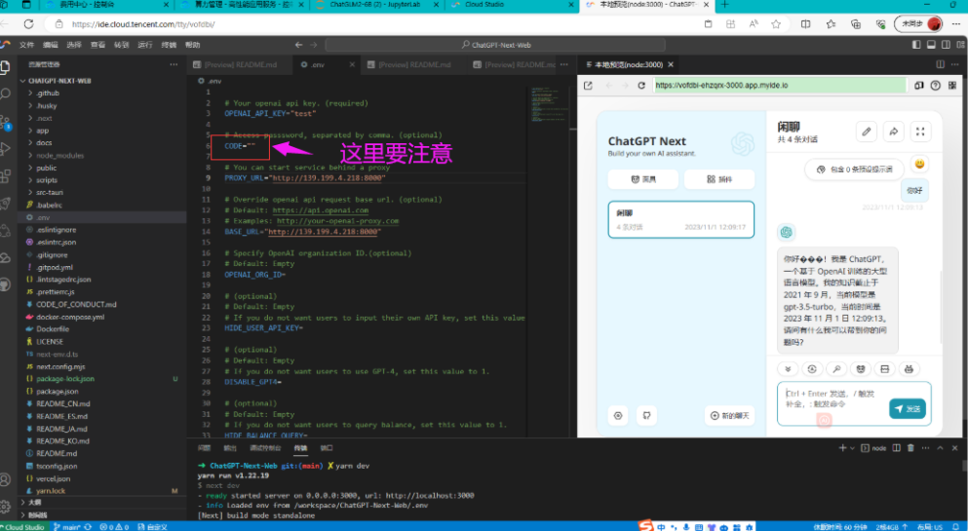Open the 文件 menu
968x531 pixels.
[x=26, y=45]
